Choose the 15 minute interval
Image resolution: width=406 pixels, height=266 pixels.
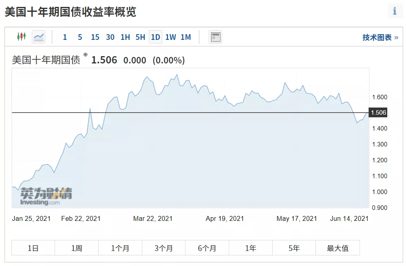tap(95, 37)
